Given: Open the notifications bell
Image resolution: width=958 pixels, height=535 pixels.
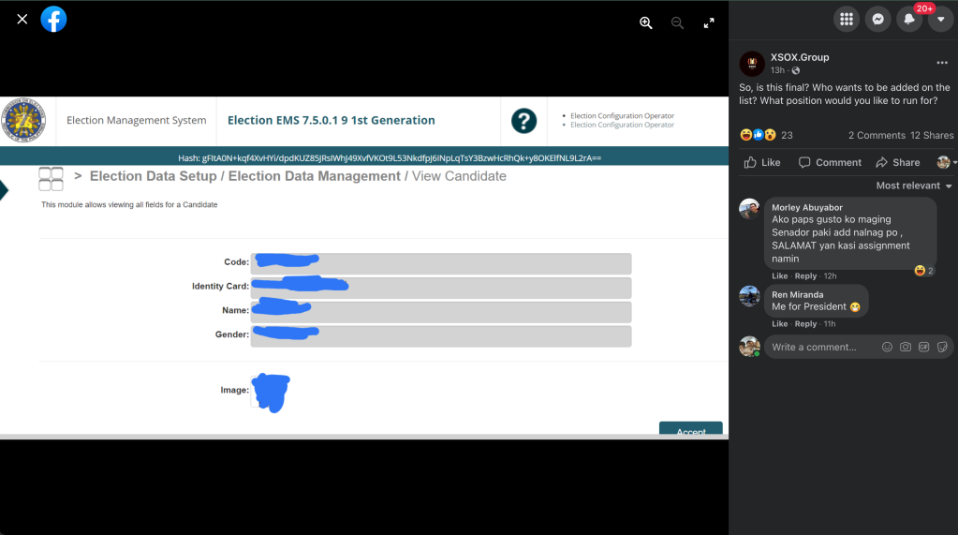Looking at the screenshot, I should tap(909, 19).
